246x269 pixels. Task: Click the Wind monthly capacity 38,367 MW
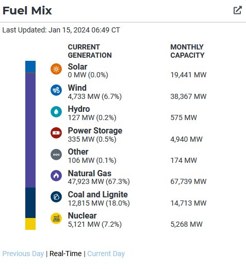188,96
